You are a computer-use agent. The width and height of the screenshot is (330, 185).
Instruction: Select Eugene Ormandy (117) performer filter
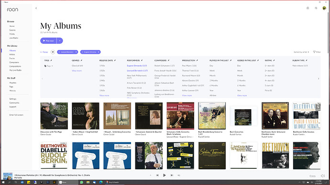click(137, 66)
